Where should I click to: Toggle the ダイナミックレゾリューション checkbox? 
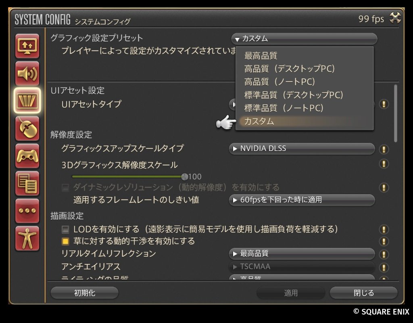click(x=65, y=187)
